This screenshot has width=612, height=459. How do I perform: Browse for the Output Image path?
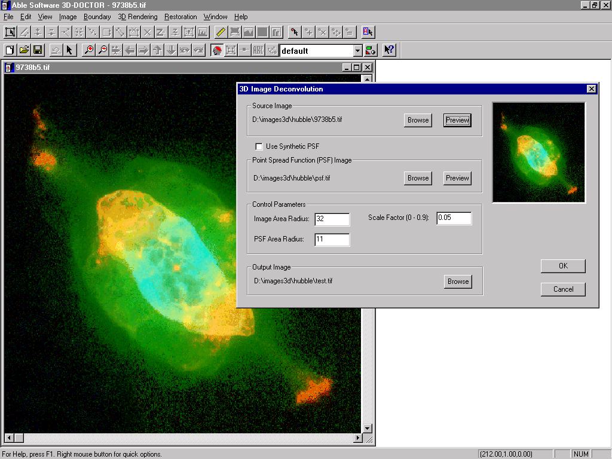458,281
